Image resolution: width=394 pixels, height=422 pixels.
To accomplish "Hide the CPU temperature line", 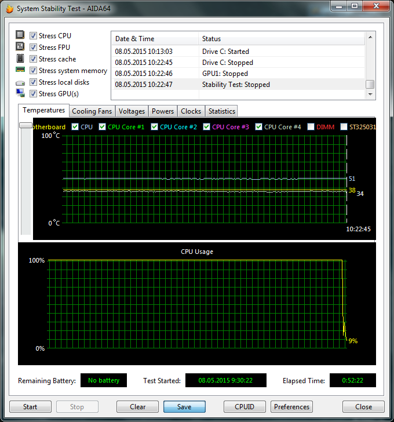I will [x=75, y=127].
